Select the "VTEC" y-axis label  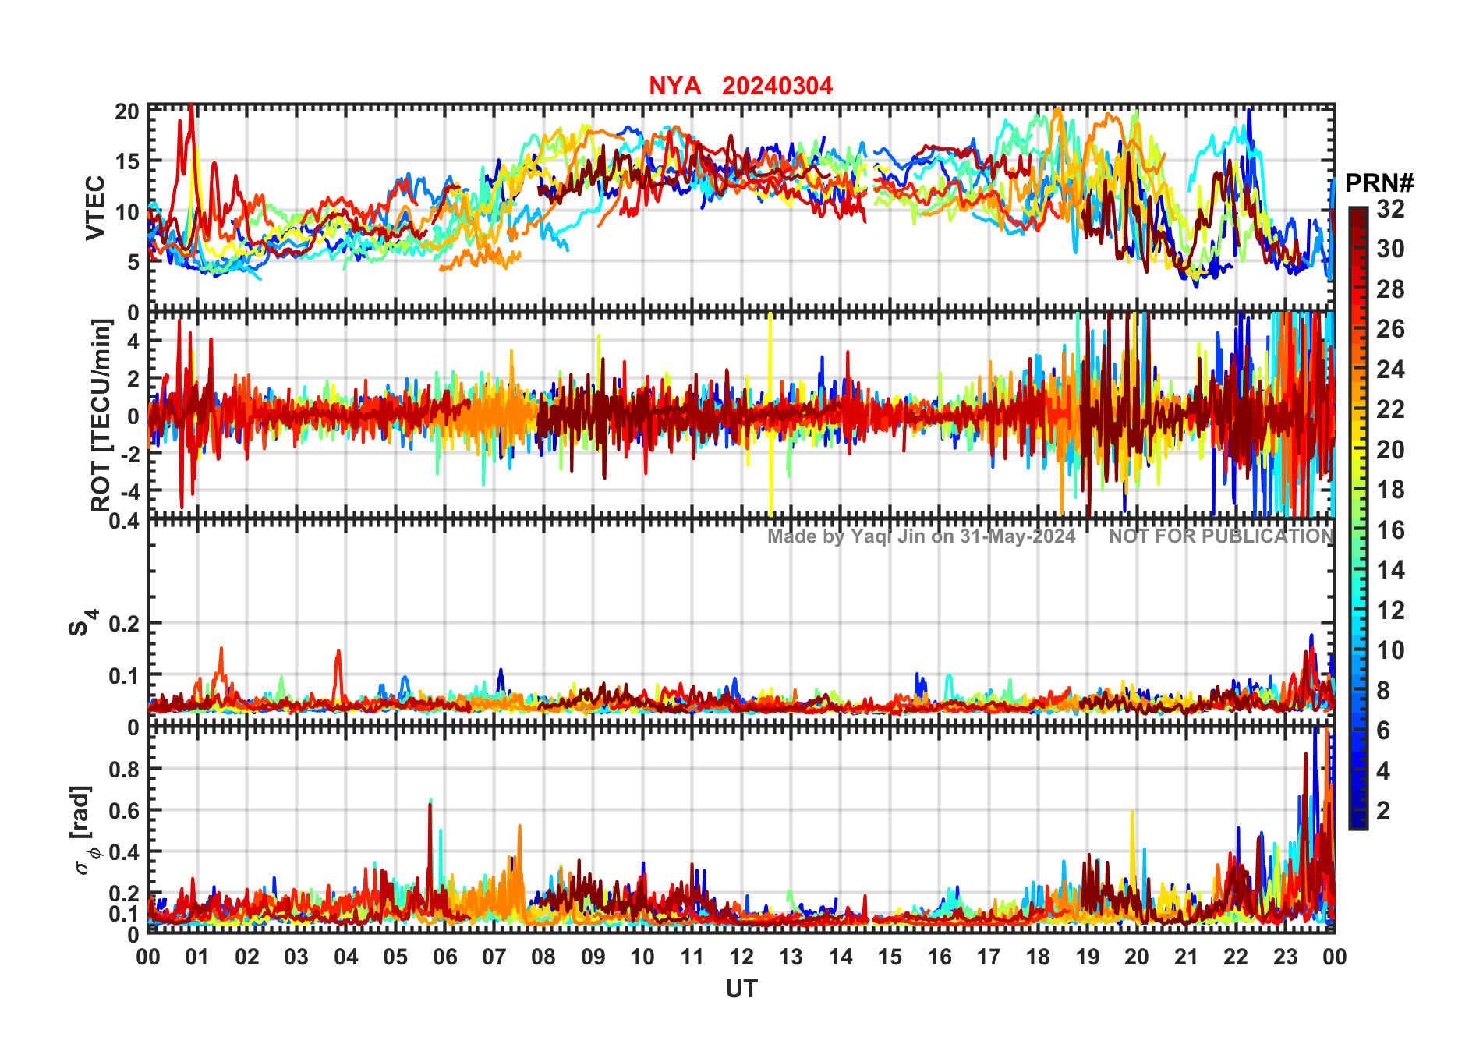pos(95,207)
